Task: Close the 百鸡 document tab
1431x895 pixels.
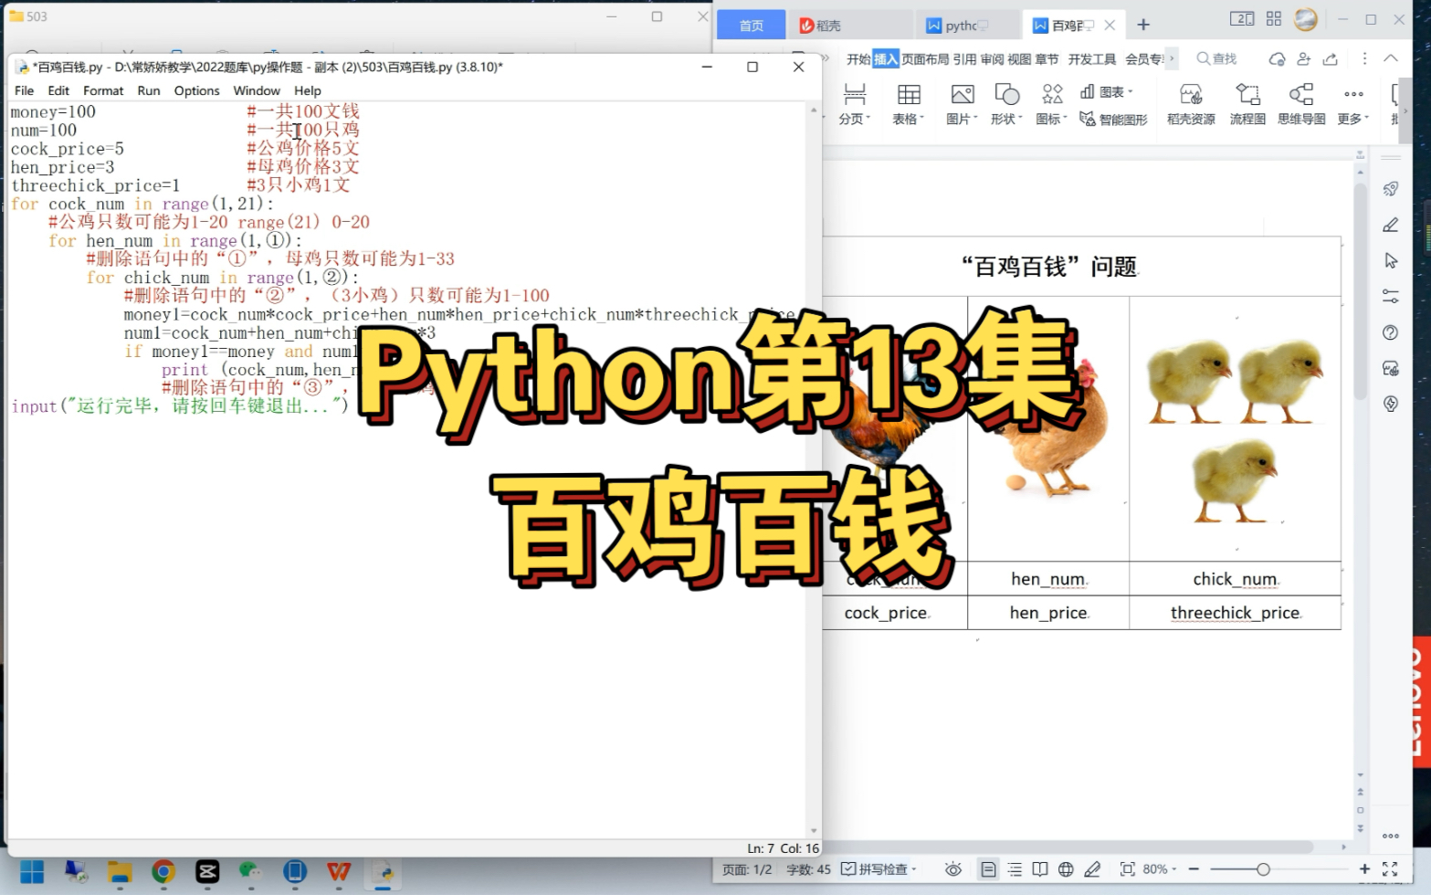Action: [1110, 26]
